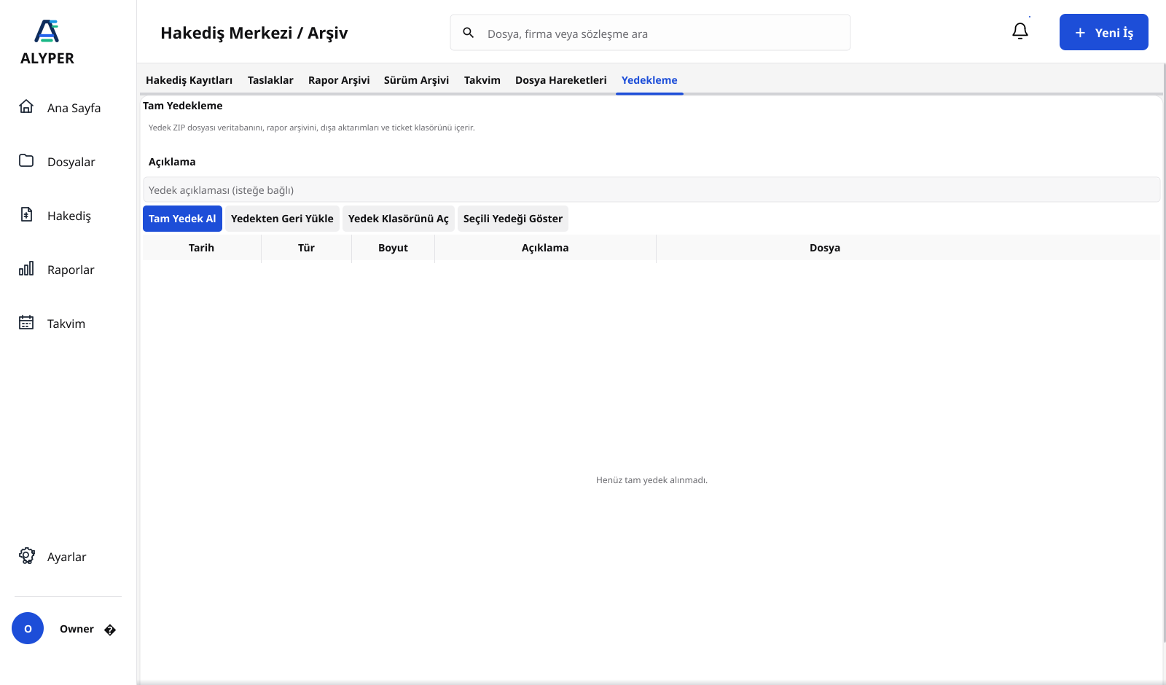The image size is (1166, 685).
Task: Sort by the Tarih column header
Action: pos(202,248)
